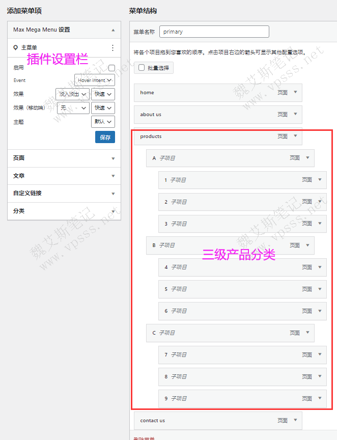Click the 文章 panel title
The height and width of the screenshot is (440, 337).
pos(19,176)
